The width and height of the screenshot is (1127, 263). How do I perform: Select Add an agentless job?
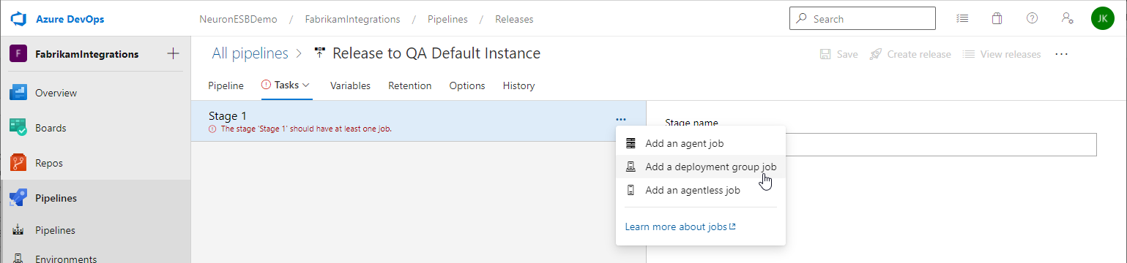(x=701, y=191)
